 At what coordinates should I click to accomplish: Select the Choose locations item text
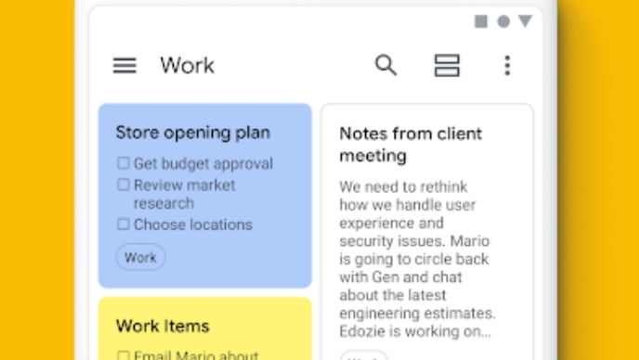coord(193,225)
